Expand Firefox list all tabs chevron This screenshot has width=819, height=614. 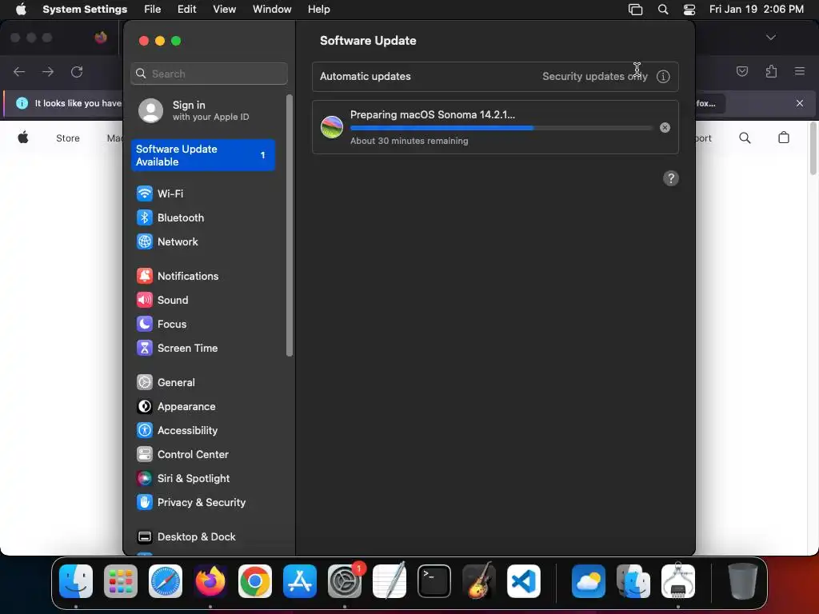(x=771, y=38)
